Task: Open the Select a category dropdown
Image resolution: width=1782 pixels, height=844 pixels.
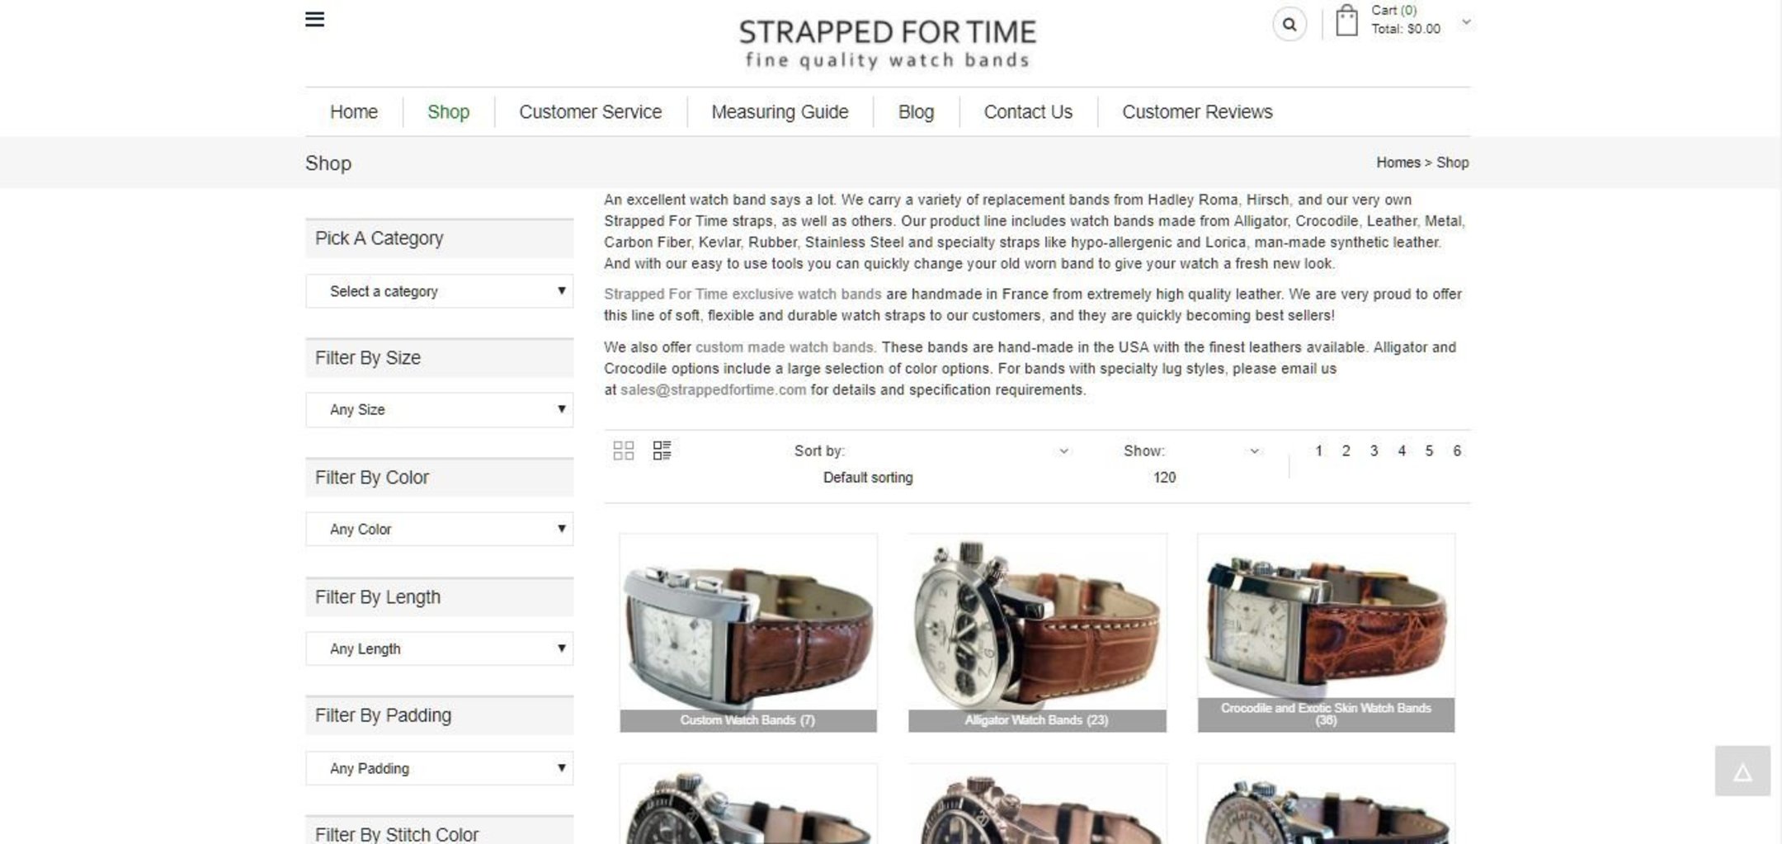Action: coord(440,291)
